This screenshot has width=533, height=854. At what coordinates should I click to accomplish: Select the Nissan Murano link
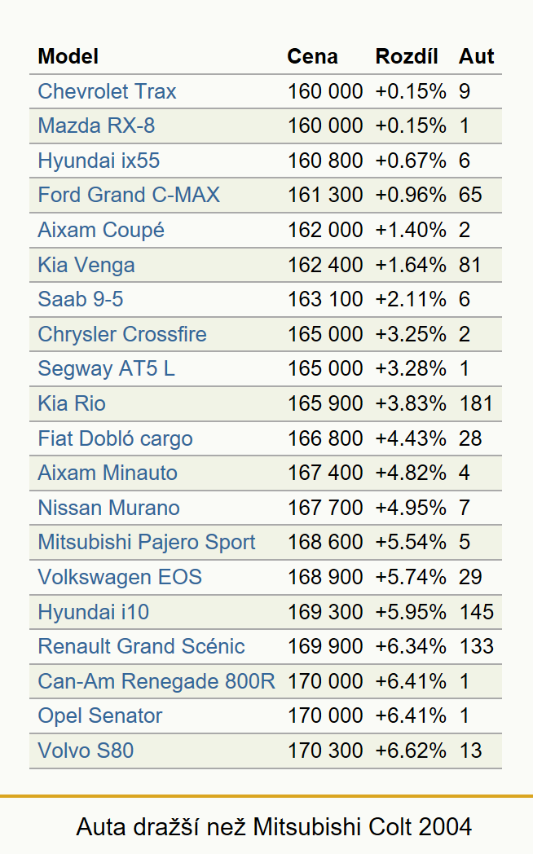109,508
